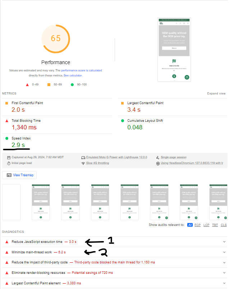229x289 pixels.
Task: Filter audits by FCP
Action: [198, 225]
